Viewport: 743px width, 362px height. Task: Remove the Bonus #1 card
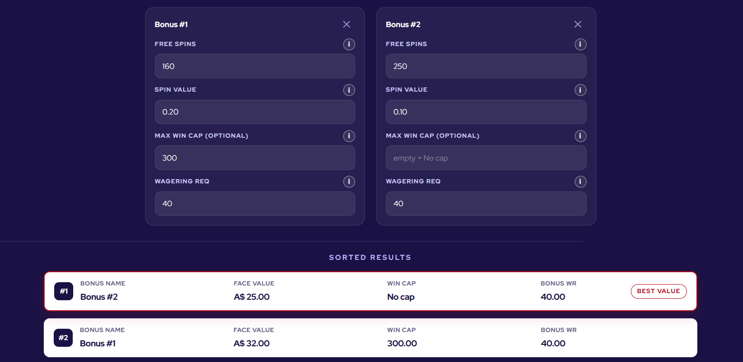click(x=347, y=24)
